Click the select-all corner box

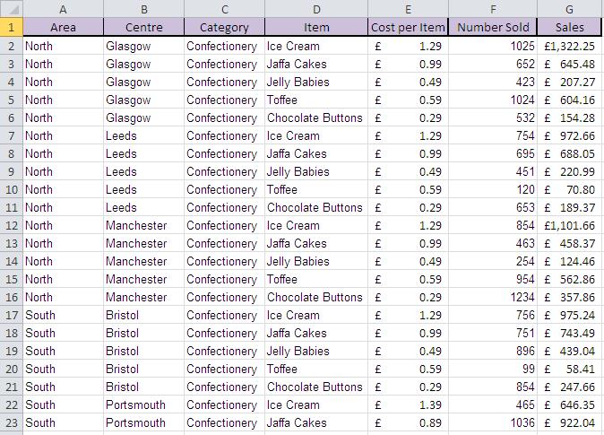[x=11, y=8]
